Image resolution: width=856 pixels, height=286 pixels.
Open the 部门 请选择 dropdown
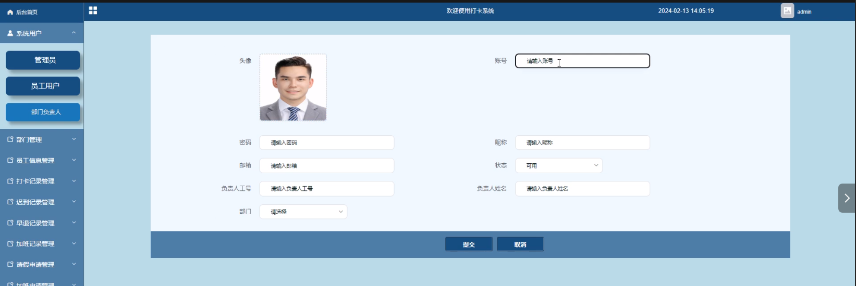tap(303, 212)
